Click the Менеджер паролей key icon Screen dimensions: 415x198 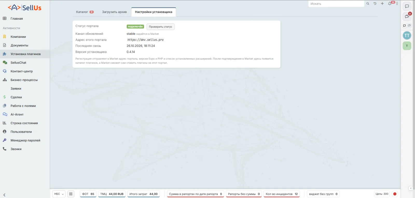pos(4,140)
